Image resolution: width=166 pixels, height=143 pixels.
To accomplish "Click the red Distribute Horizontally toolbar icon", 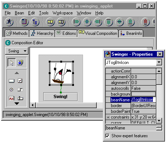I will tap(145, 22).
